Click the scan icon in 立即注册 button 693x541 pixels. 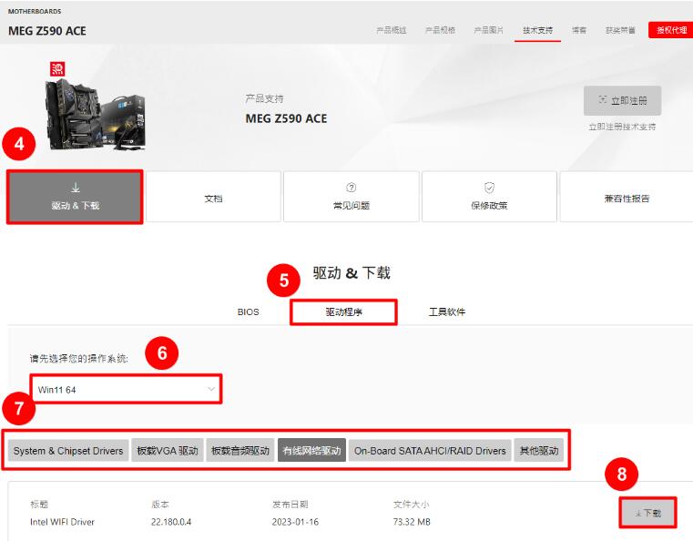tap(602, 100)
